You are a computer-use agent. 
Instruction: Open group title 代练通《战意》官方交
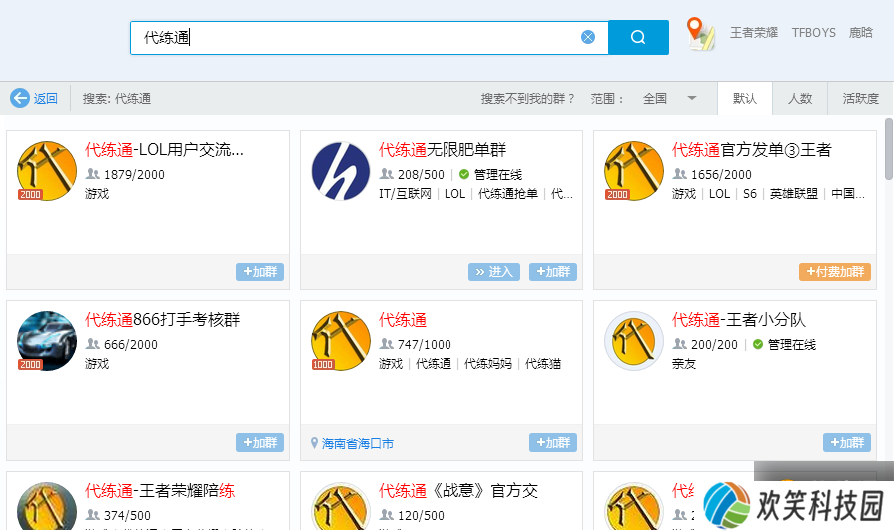coord(458,490)
